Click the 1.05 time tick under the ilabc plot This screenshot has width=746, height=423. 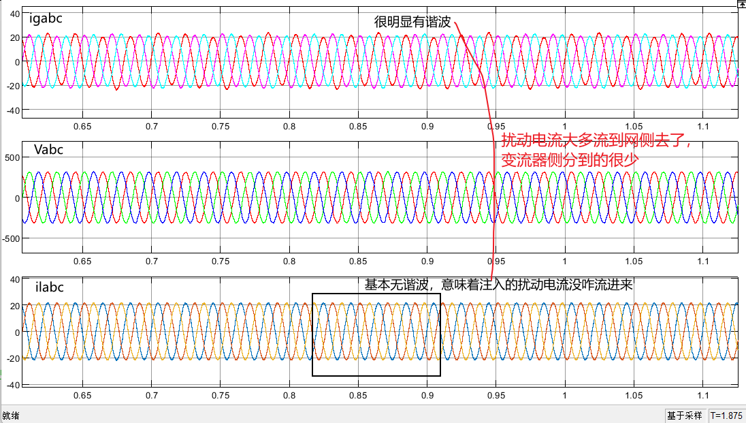pos(634,396)
